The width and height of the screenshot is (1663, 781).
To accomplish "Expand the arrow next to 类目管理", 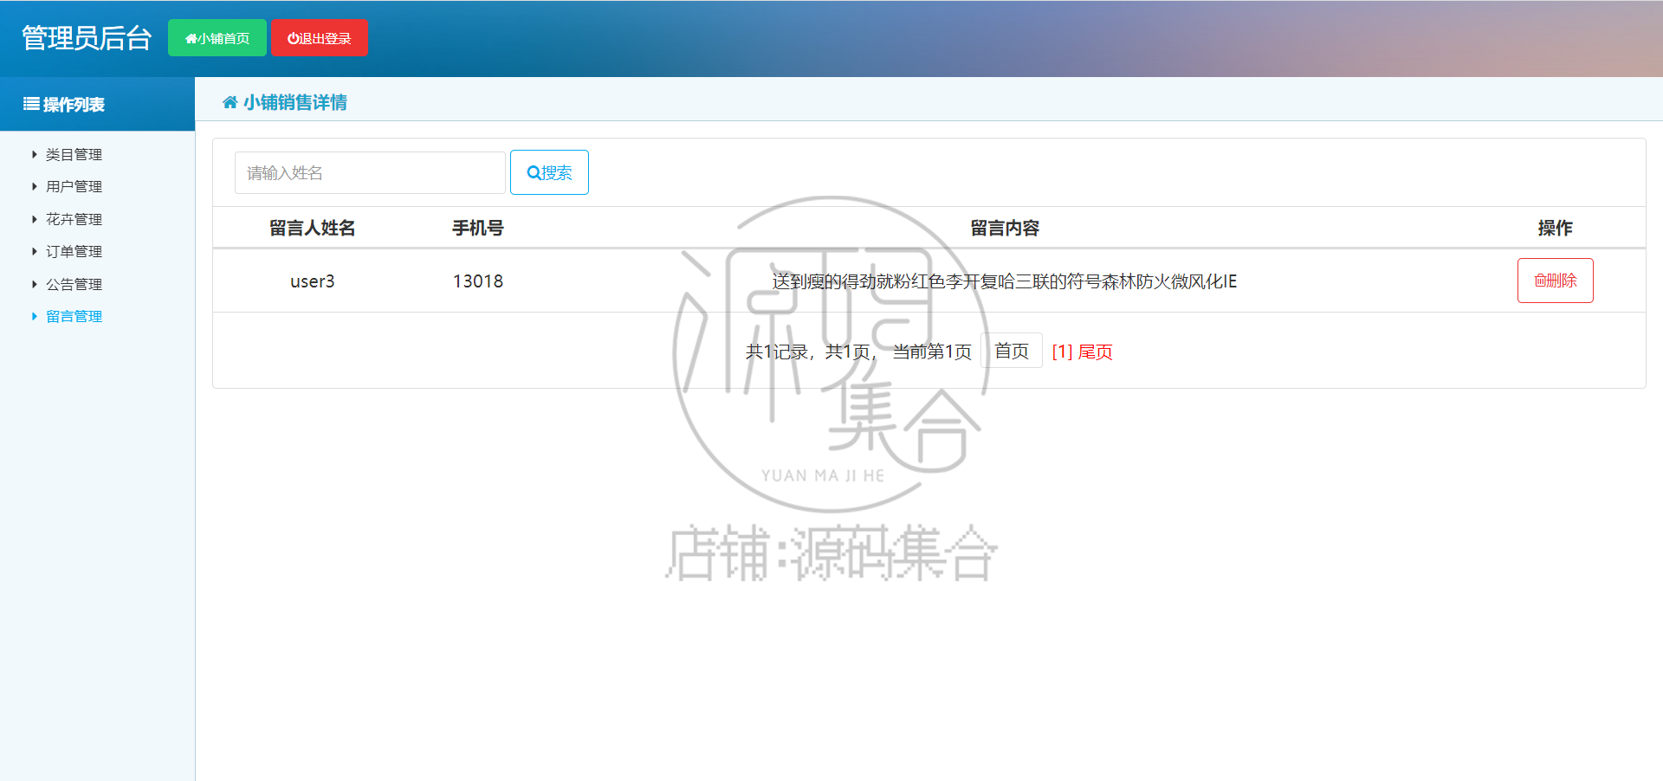I will tap(35, 154).
